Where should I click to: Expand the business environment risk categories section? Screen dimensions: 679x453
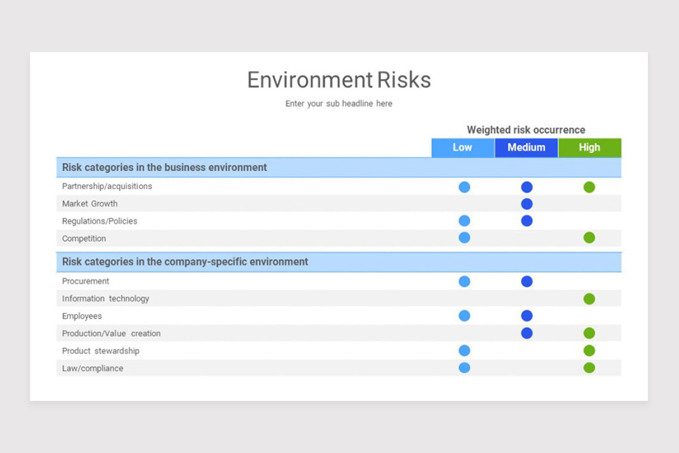164,167
